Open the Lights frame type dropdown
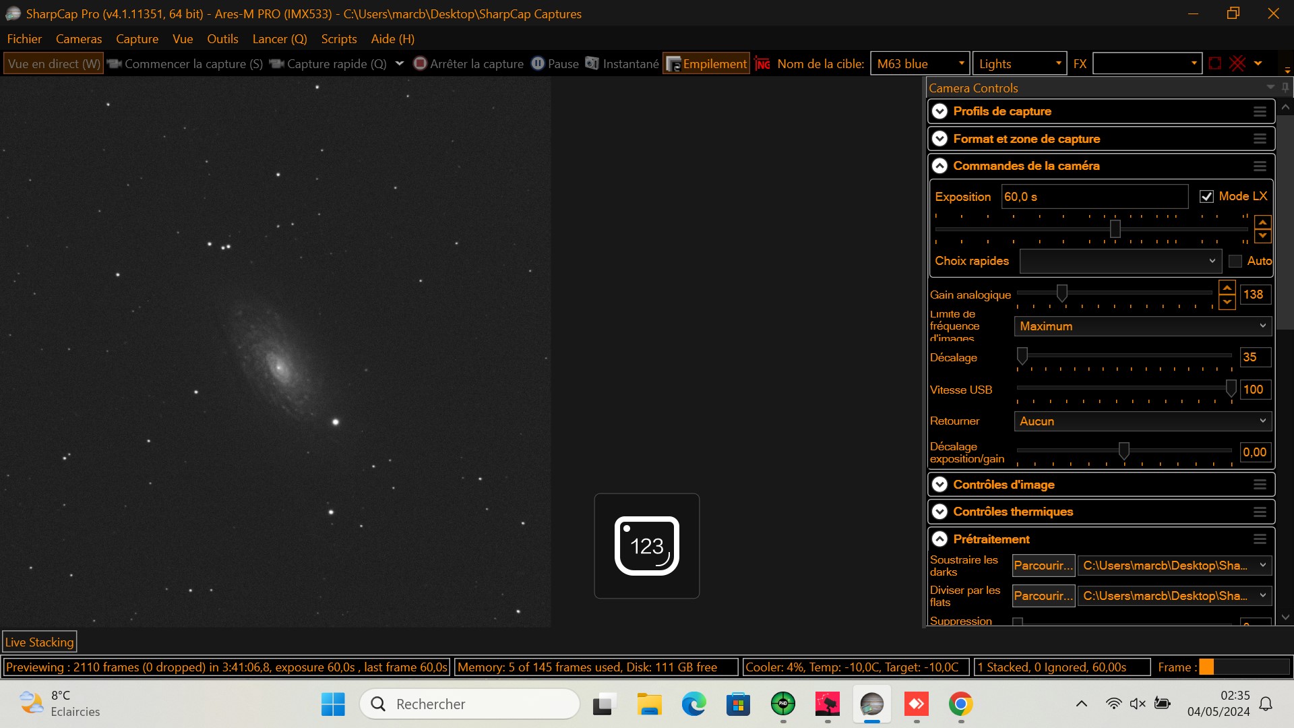The image size is (1294, 728). pyautogui.click(x=1019, y=63)
